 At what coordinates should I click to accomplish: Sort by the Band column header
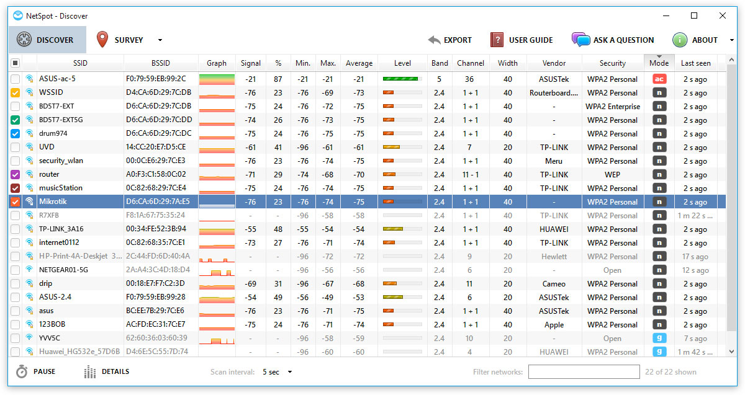[x=440, y=63]
